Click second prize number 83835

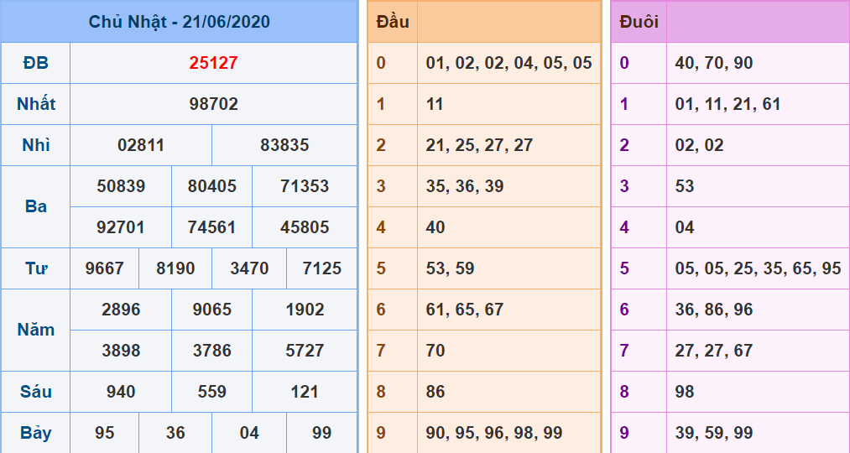284,145
